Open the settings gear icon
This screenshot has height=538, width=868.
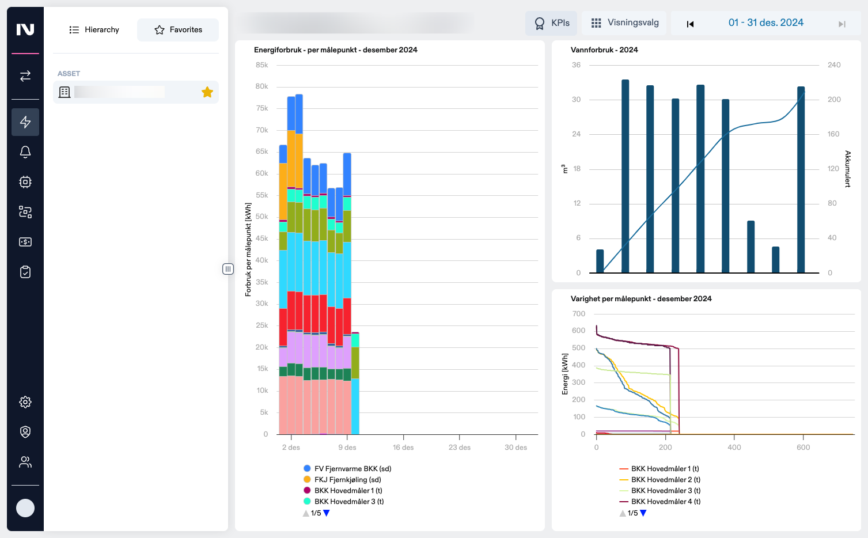25,402
